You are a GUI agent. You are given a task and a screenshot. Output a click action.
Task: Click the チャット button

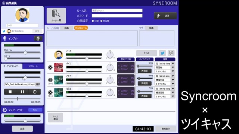(146, 53)
